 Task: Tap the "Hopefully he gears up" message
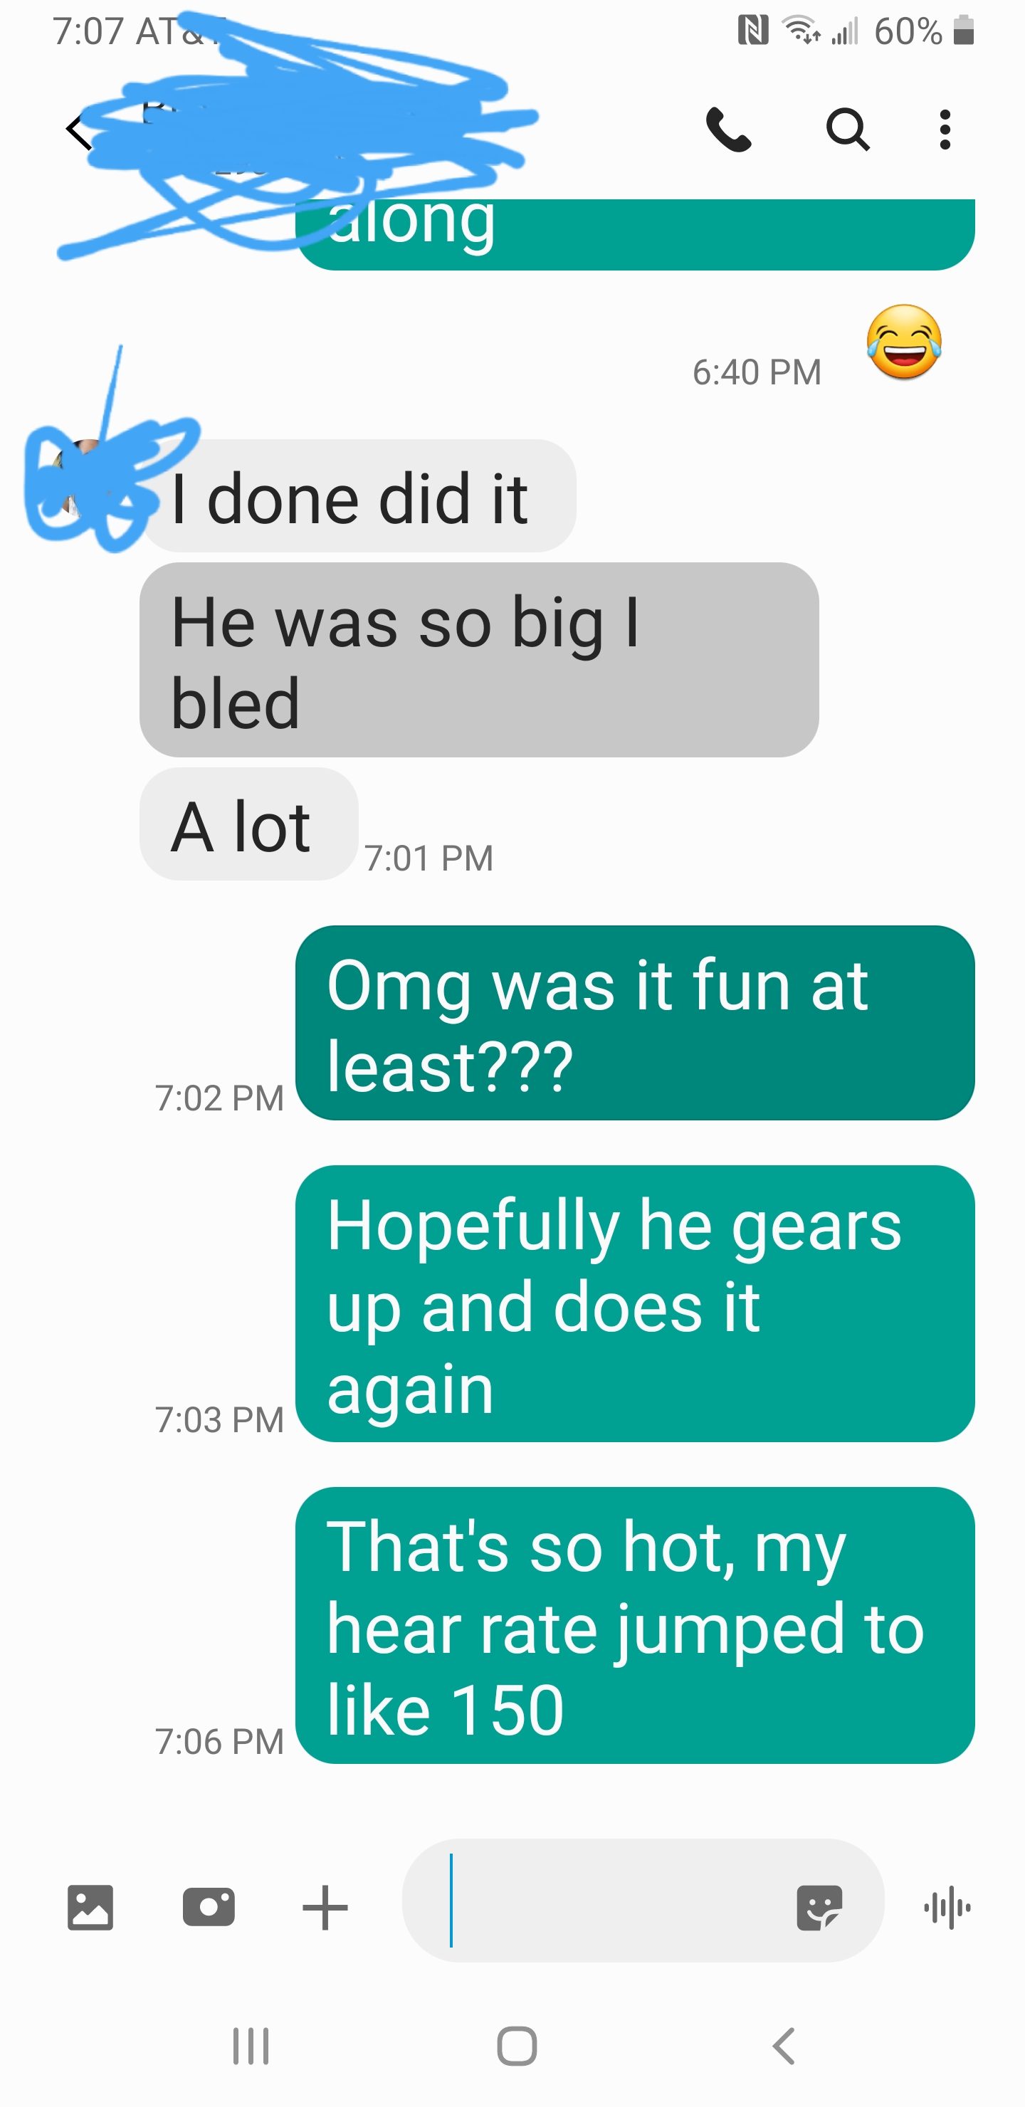tap(635, 1303)
